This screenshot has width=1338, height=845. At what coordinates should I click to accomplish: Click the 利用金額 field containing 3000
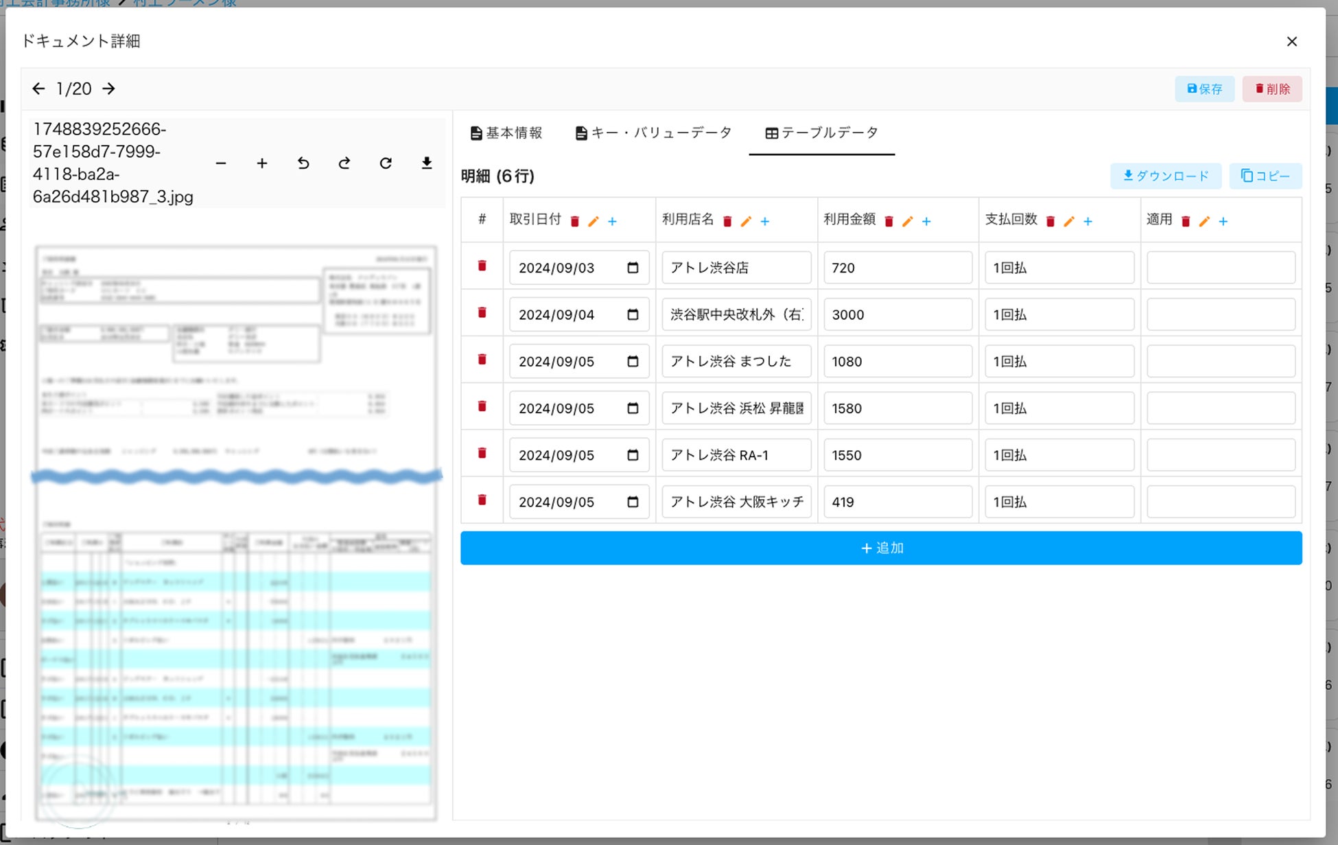pos(897,314)
